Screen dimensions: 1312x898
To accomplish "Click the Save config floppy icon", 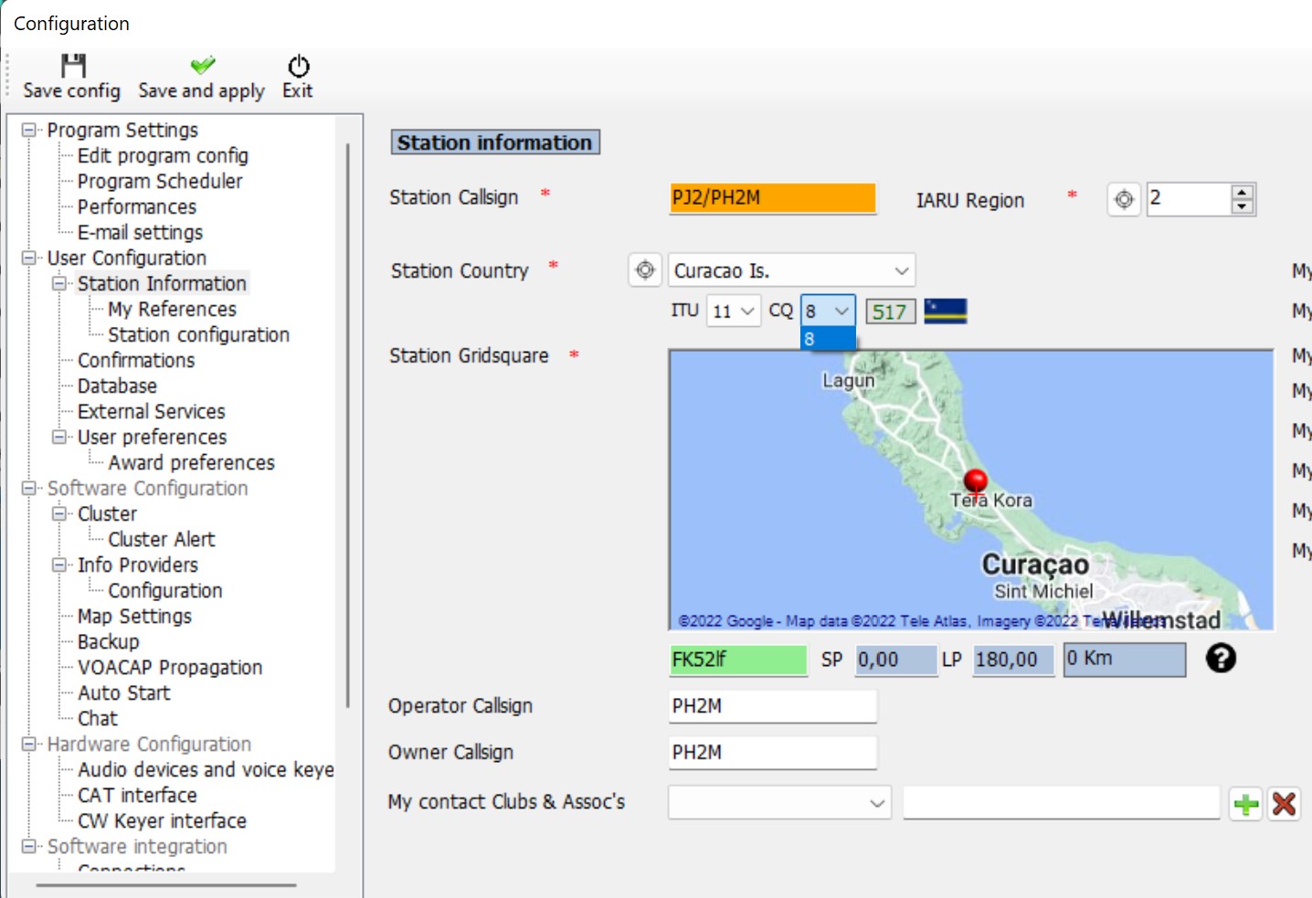I will tap(73, 66).
